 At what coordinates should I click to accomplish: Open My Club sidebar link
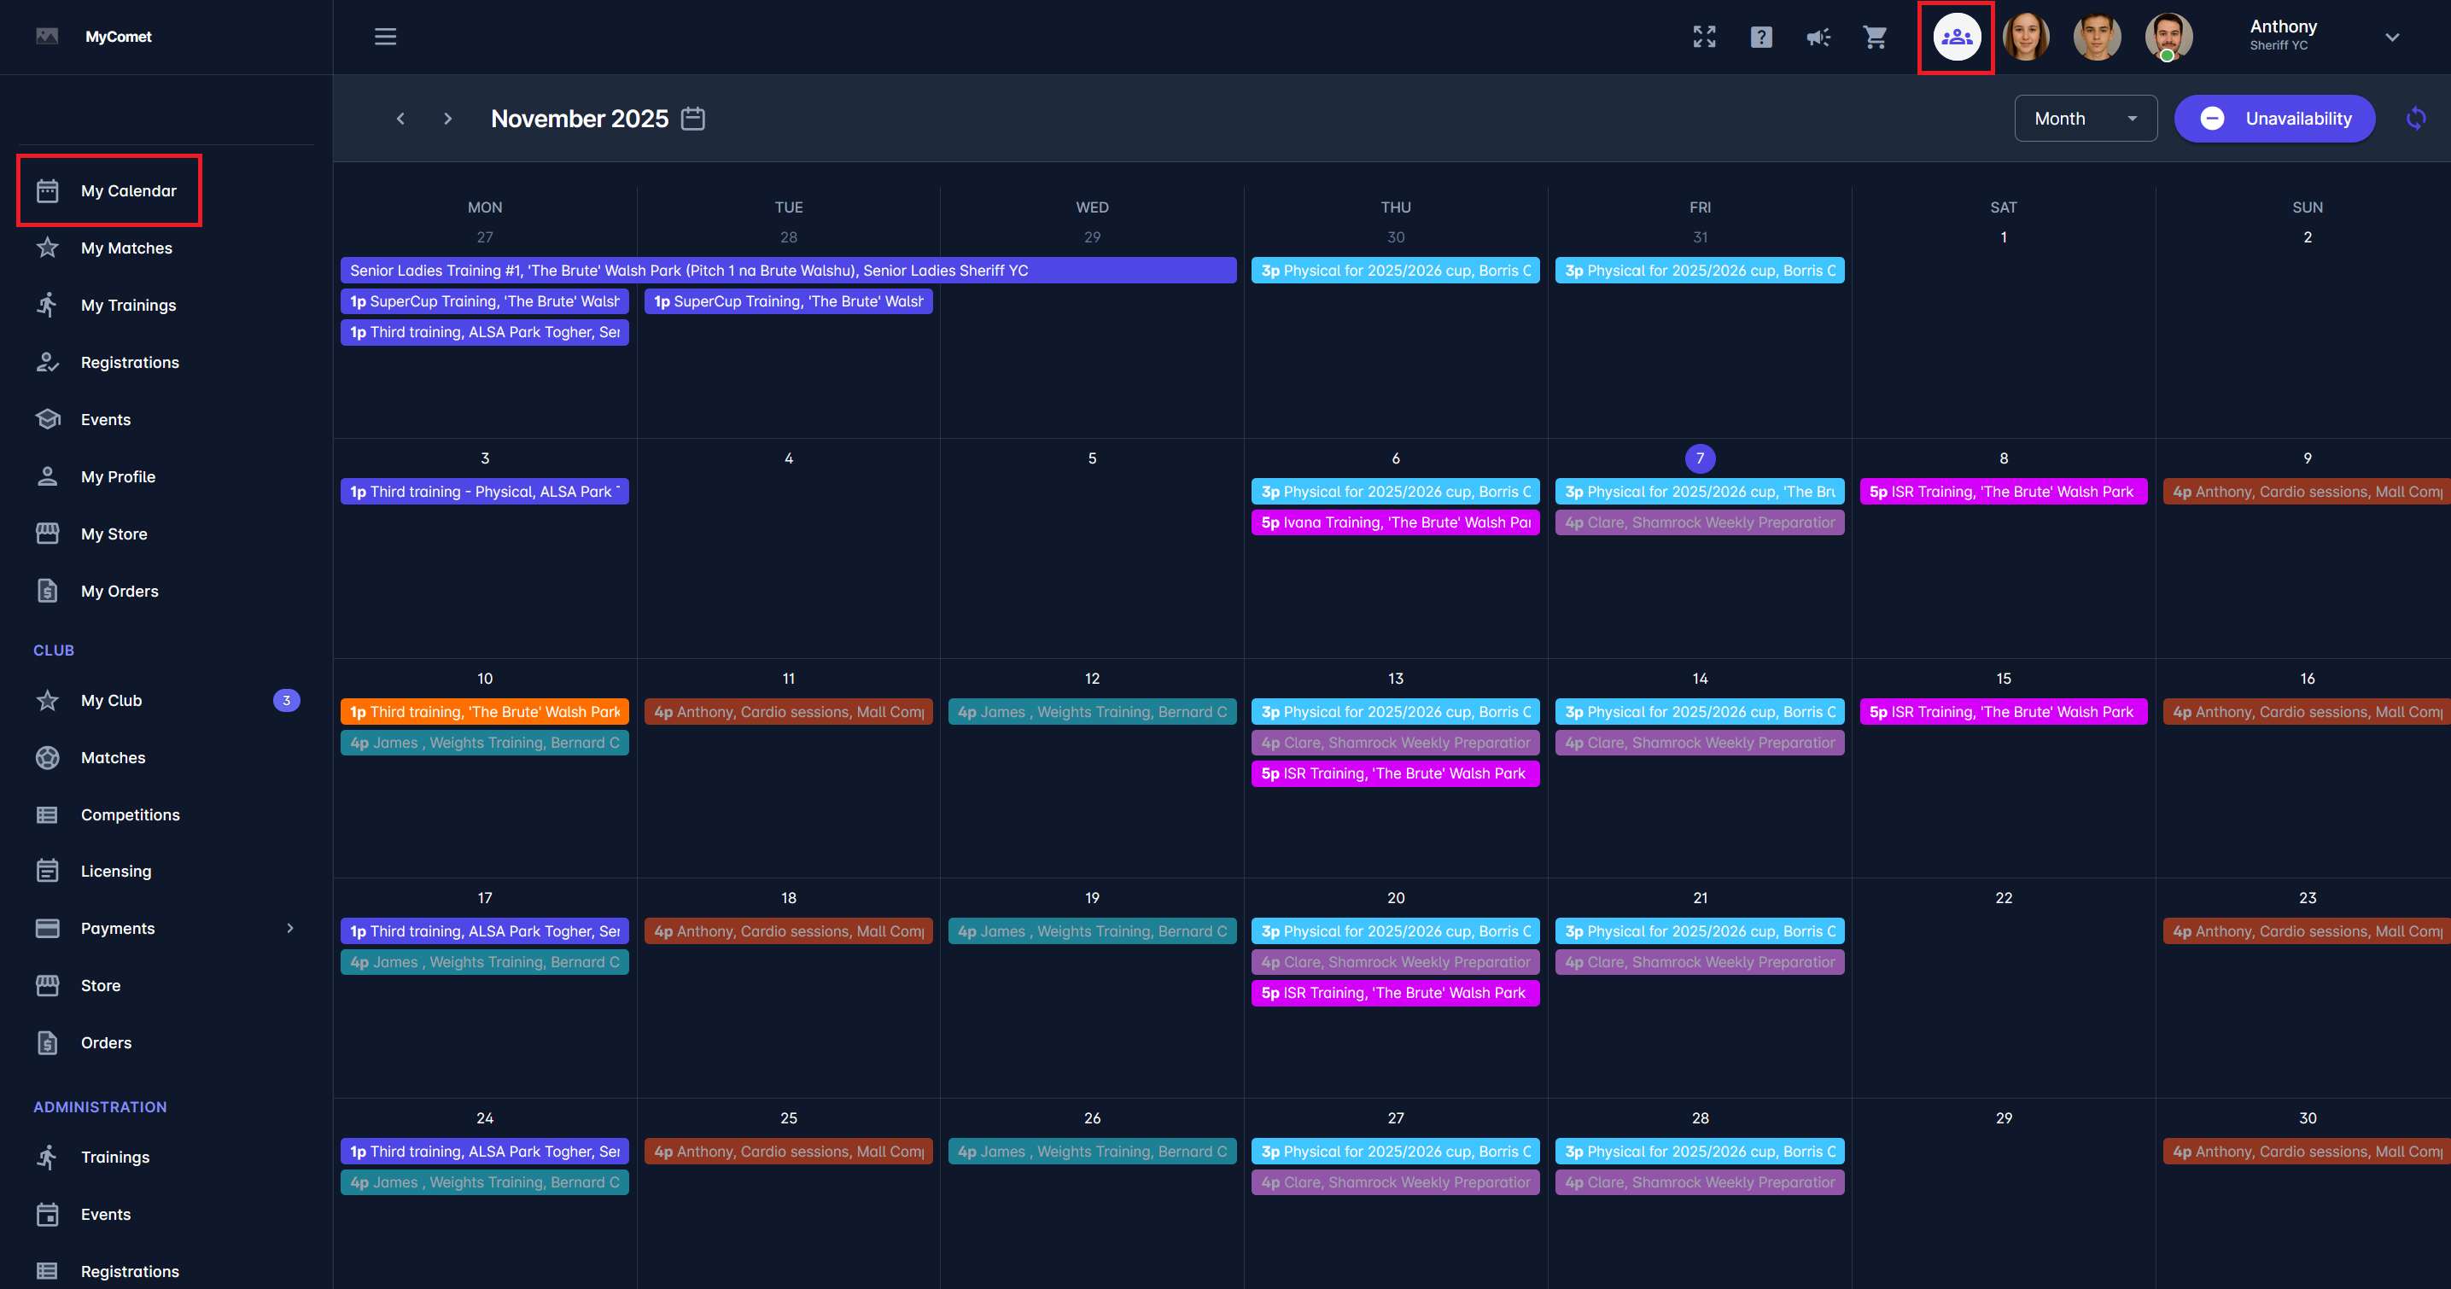110,701
